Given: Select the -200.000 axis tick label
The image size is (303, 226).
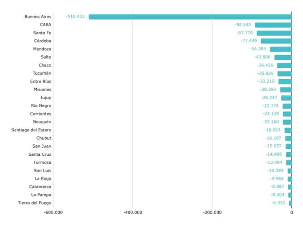Looking at the screenshot, I should [x=212, y=212].
